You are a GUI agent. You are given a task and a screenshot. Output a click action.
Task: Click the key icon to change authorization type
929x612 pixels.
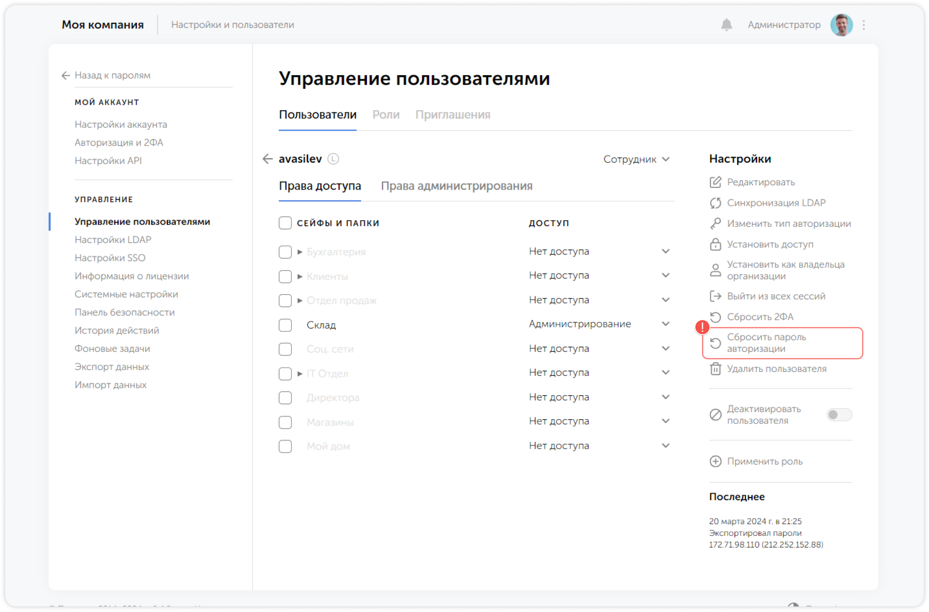[716, 223]
